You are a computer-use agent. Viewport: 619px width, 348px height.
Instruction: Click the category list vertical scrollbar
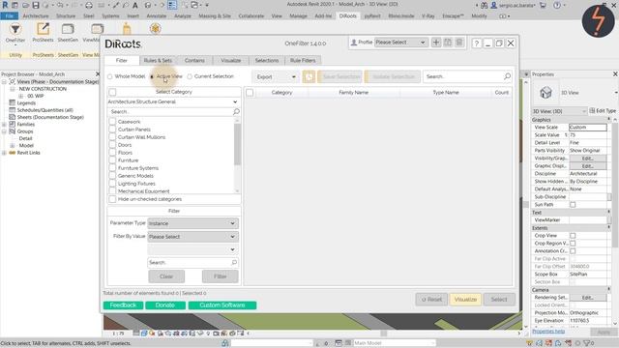[x=237, y=144]
